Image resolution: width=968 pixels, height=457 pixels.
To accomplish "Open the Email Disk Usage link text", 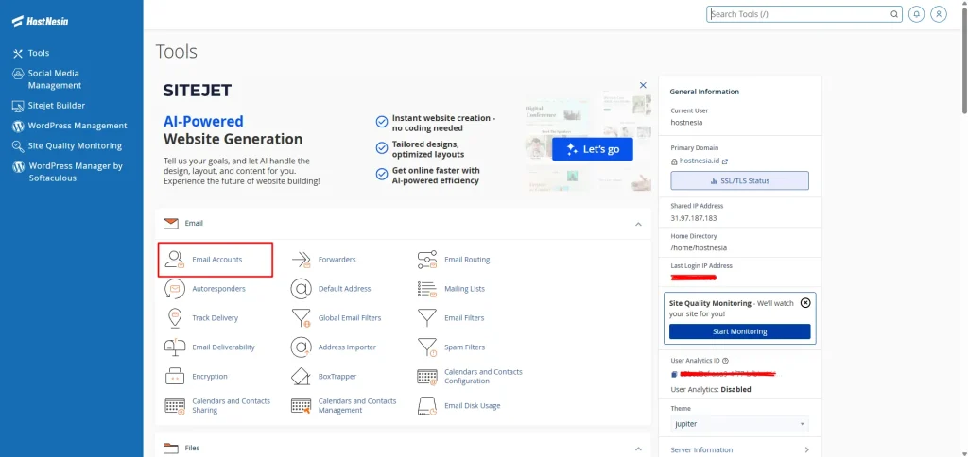I will 473,406.
